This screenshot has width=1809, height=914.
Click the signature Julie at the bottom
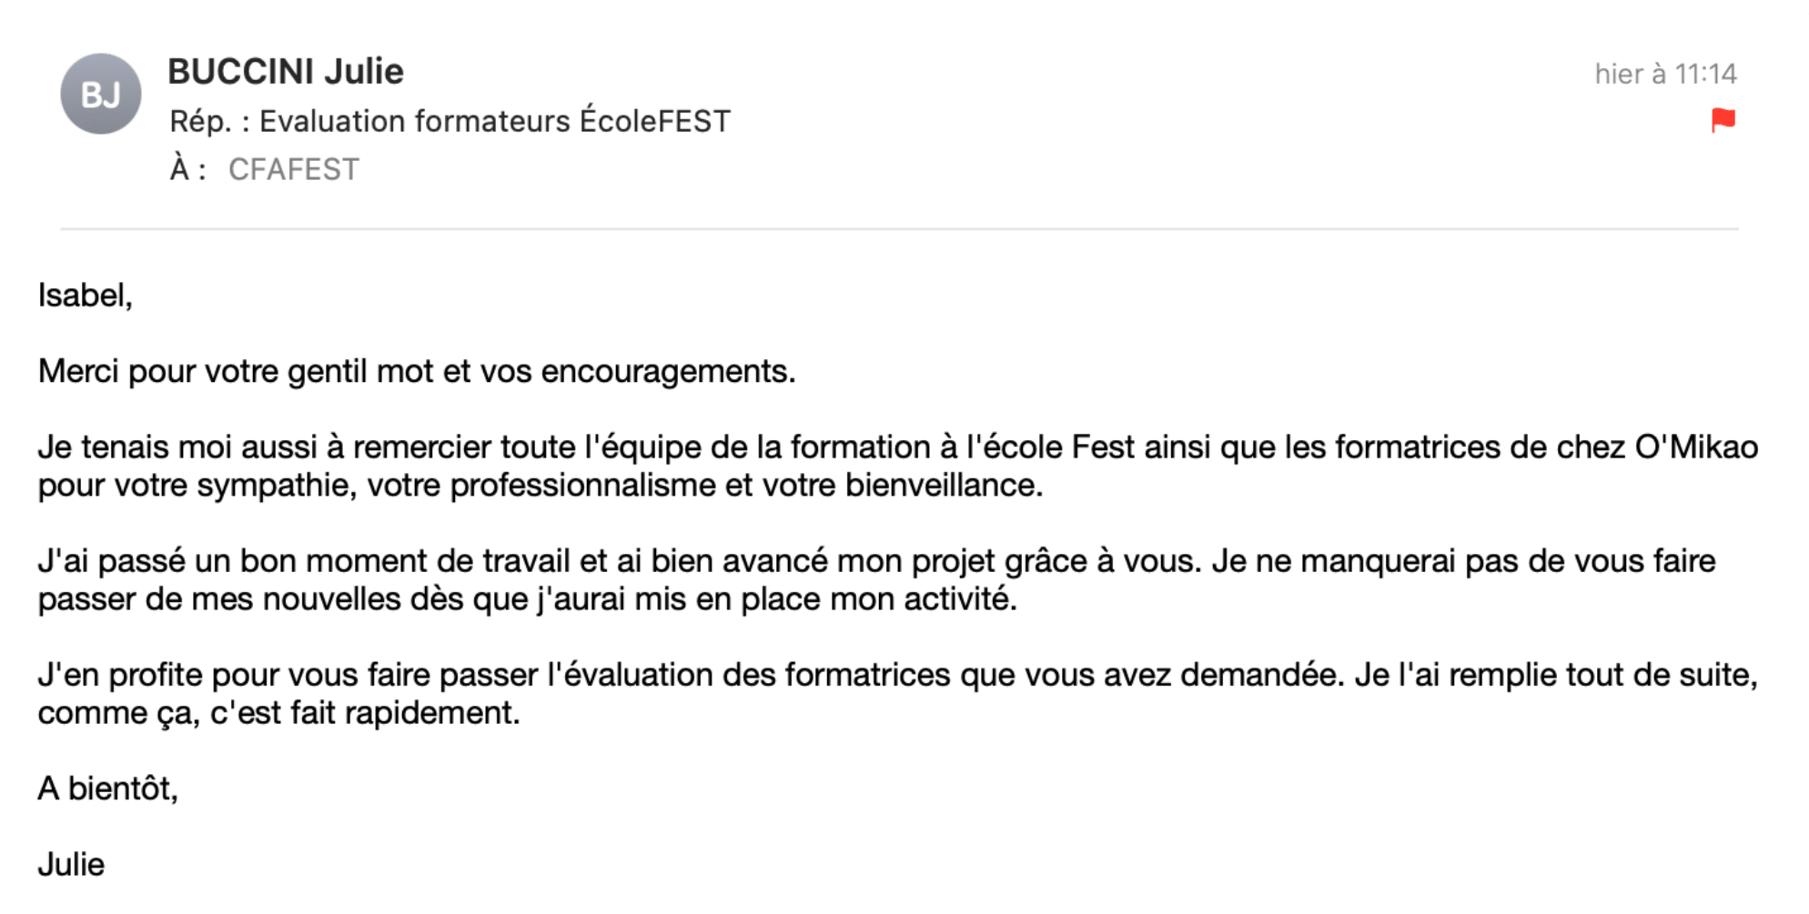[x=71, y=864]
